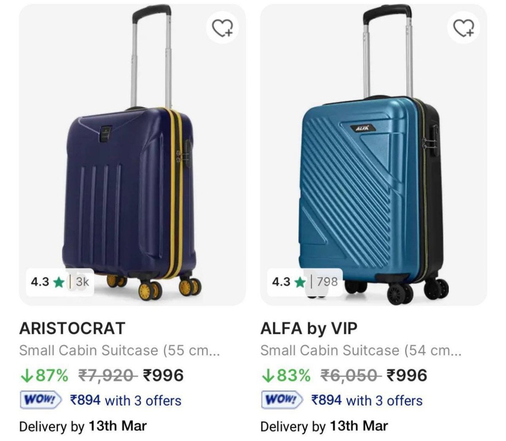Click struck-through ₹7,920 original price
The width and height of the screenshot is (506, 441).
point(108,375)
